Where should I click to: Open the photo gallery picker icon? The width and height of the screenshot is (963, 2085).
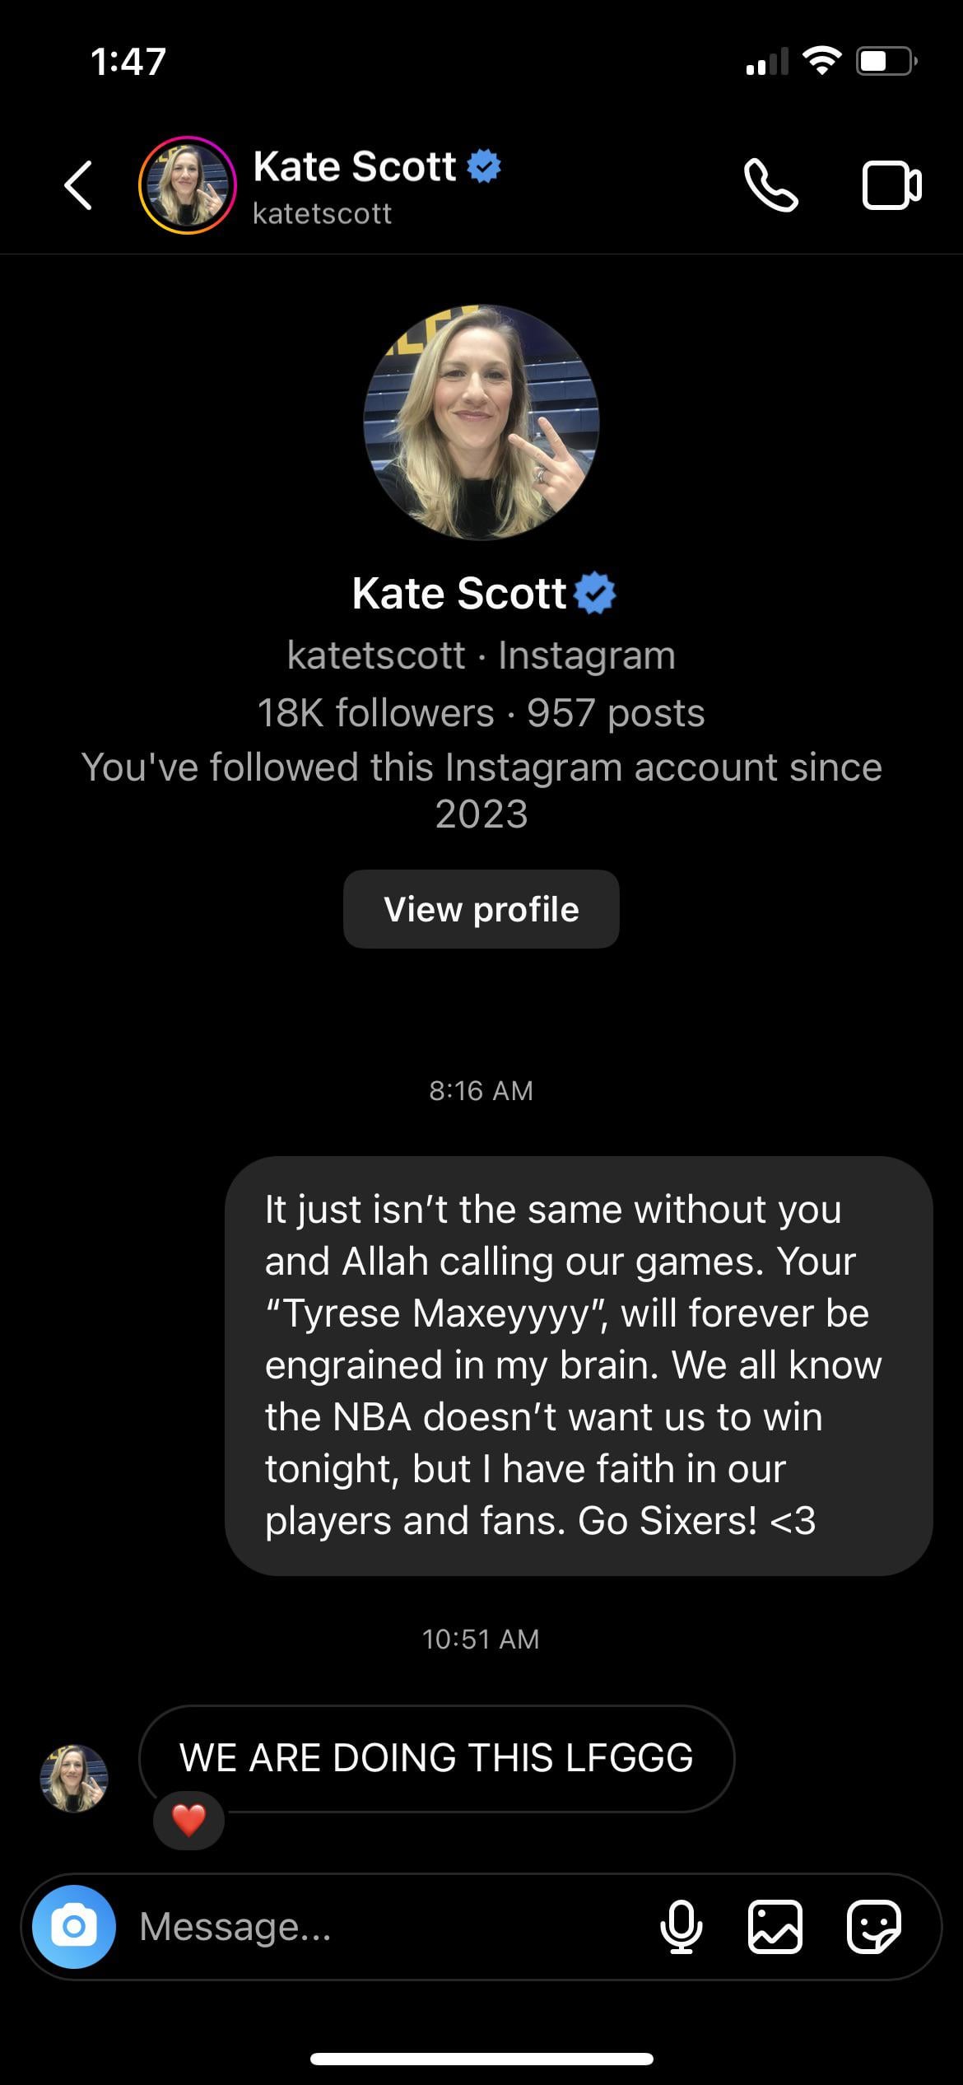pyautogui.click(x=775, y=1927)
